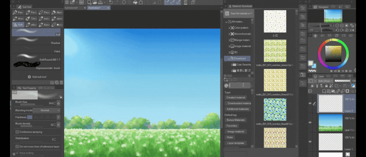Import sub tool material icon below brush list
Image resolution: width=366 pixels, height=157 pixels.
[52, 82]
